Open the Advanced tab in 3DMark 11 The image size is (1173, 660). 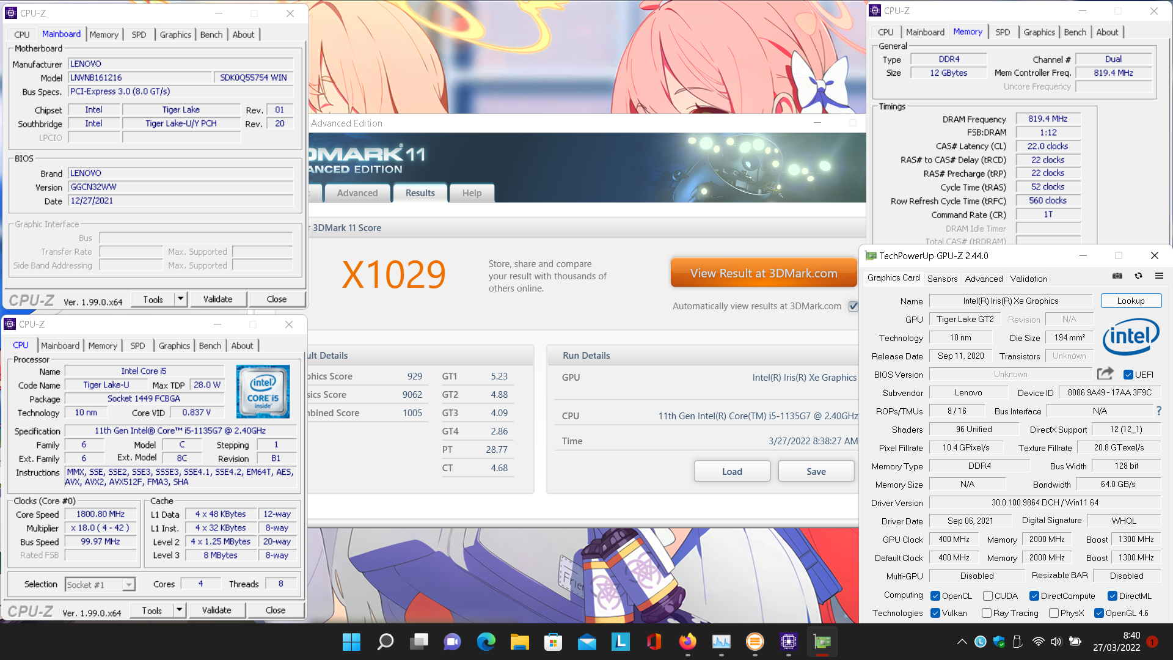(x=357, y=193)
